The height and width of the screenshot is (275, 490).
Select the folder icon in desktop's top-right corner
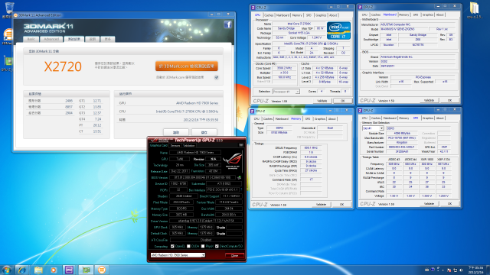click(475, 8)
